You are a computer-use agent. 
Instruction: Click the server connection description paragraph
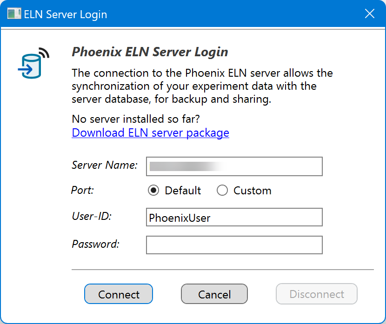click(x=202, y=86)
